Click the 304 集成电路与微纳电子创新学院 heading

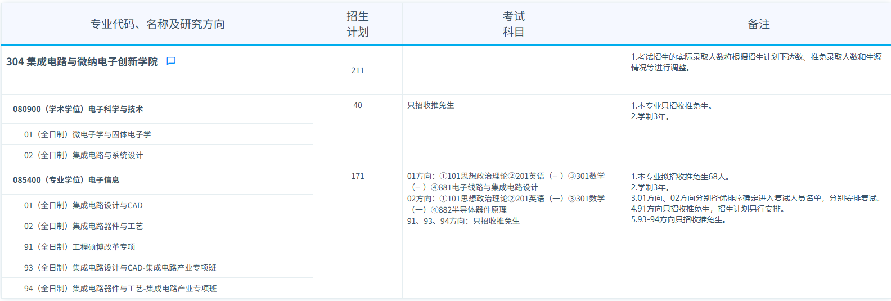(82, 62)
